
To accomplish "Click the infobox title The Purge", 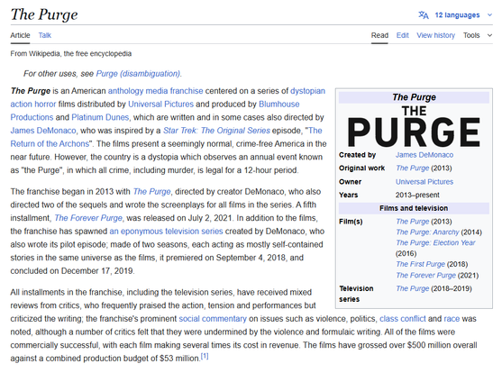I will click(x=414, y=97).
